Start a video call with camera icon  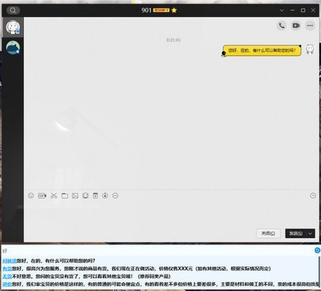click(296, 25)
